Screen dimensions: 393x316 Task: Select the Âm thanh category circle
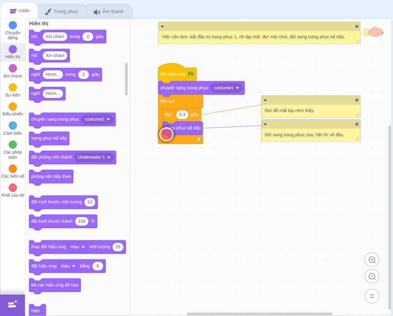(13, 68)
